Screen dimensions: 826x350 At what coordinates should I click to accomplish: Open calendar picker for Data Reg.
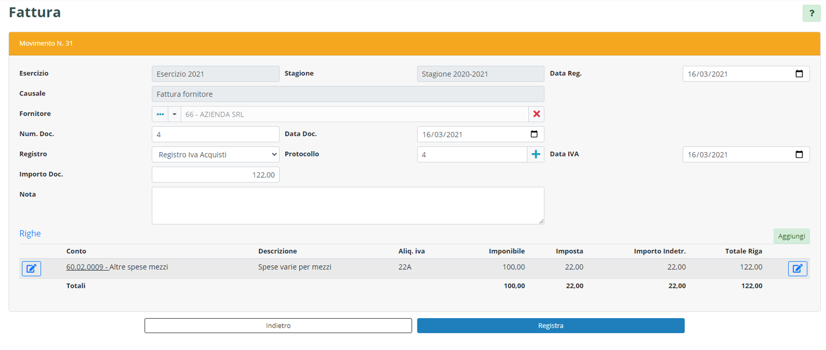click(799, 74)
